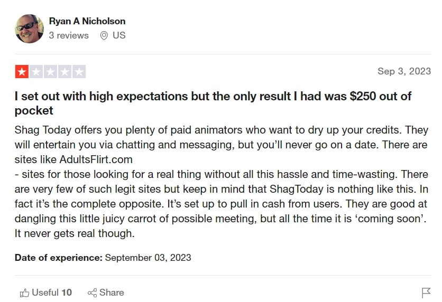Click the share icon

tap(92, 292)
